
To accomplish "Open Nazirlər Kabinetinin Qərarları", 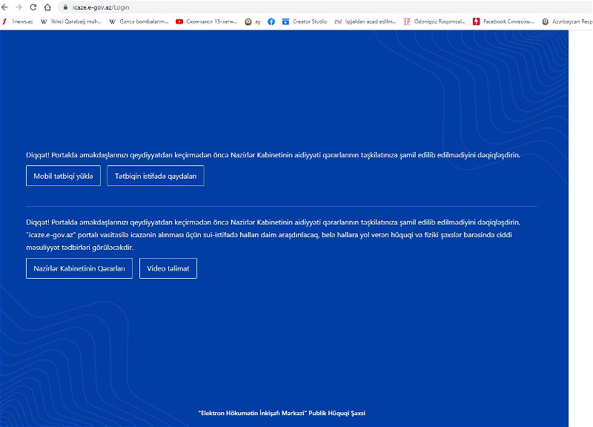I will [x=79, y=268].
